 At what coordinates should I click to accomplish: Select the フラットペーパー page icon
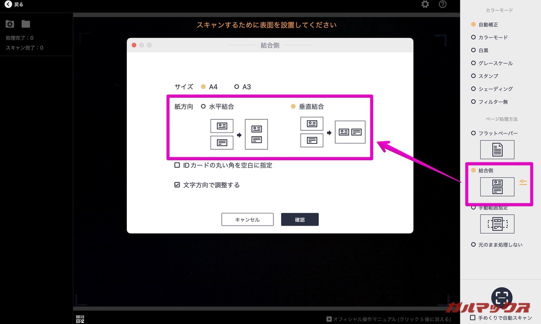(x=497, y=149)
